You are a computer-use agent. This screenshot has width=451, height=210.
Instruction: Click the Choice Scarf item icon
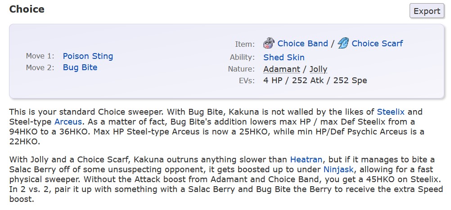(x=343, y=43)
